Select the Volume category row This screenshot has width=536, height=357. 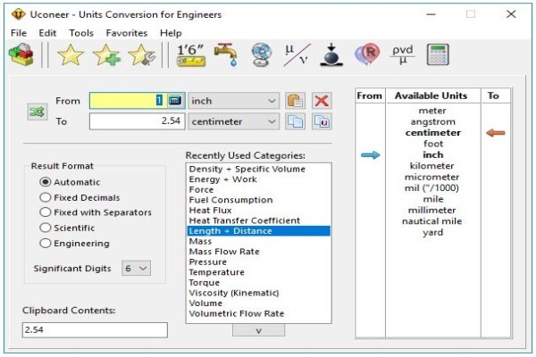258,303
